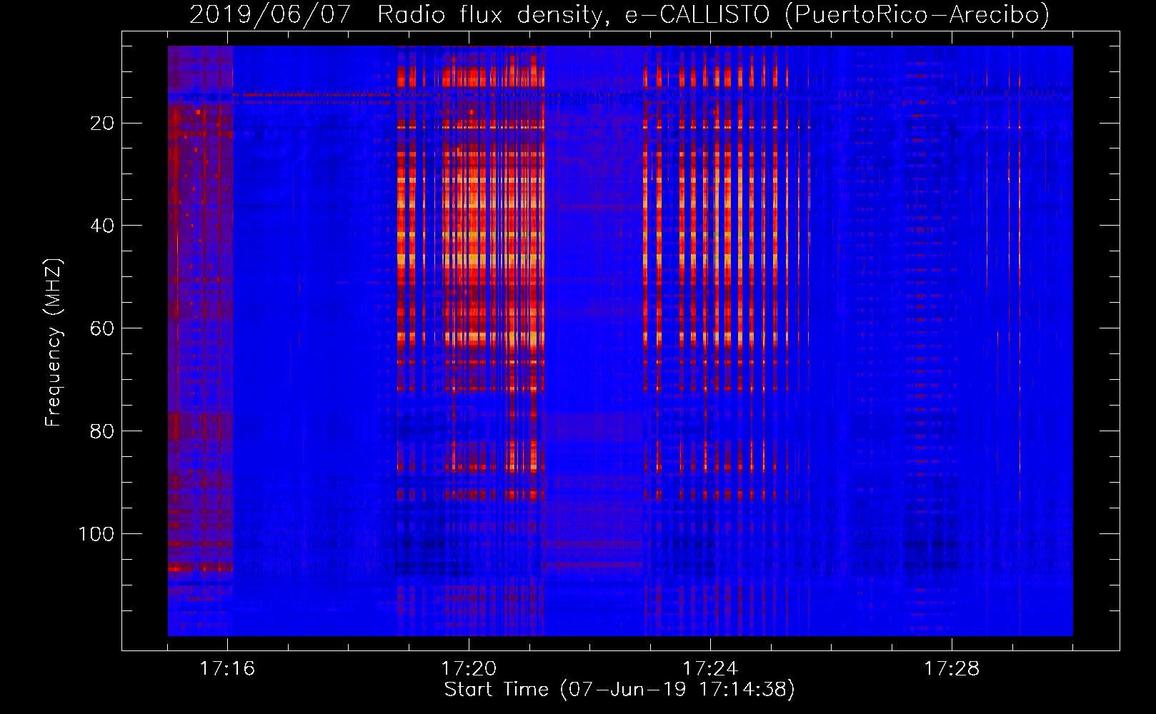Click the plot title "Radio flux density, e-CALLISTO"
This screenshot has width=1156, height=714.
pyautogui.click(x=574, y=14)
